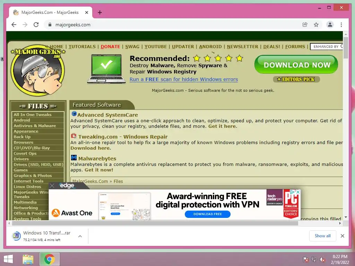The width and height of the screenshot is (355, 266).
Task: Click the Action Center flag tray icon
Action: tap(305, 259)
